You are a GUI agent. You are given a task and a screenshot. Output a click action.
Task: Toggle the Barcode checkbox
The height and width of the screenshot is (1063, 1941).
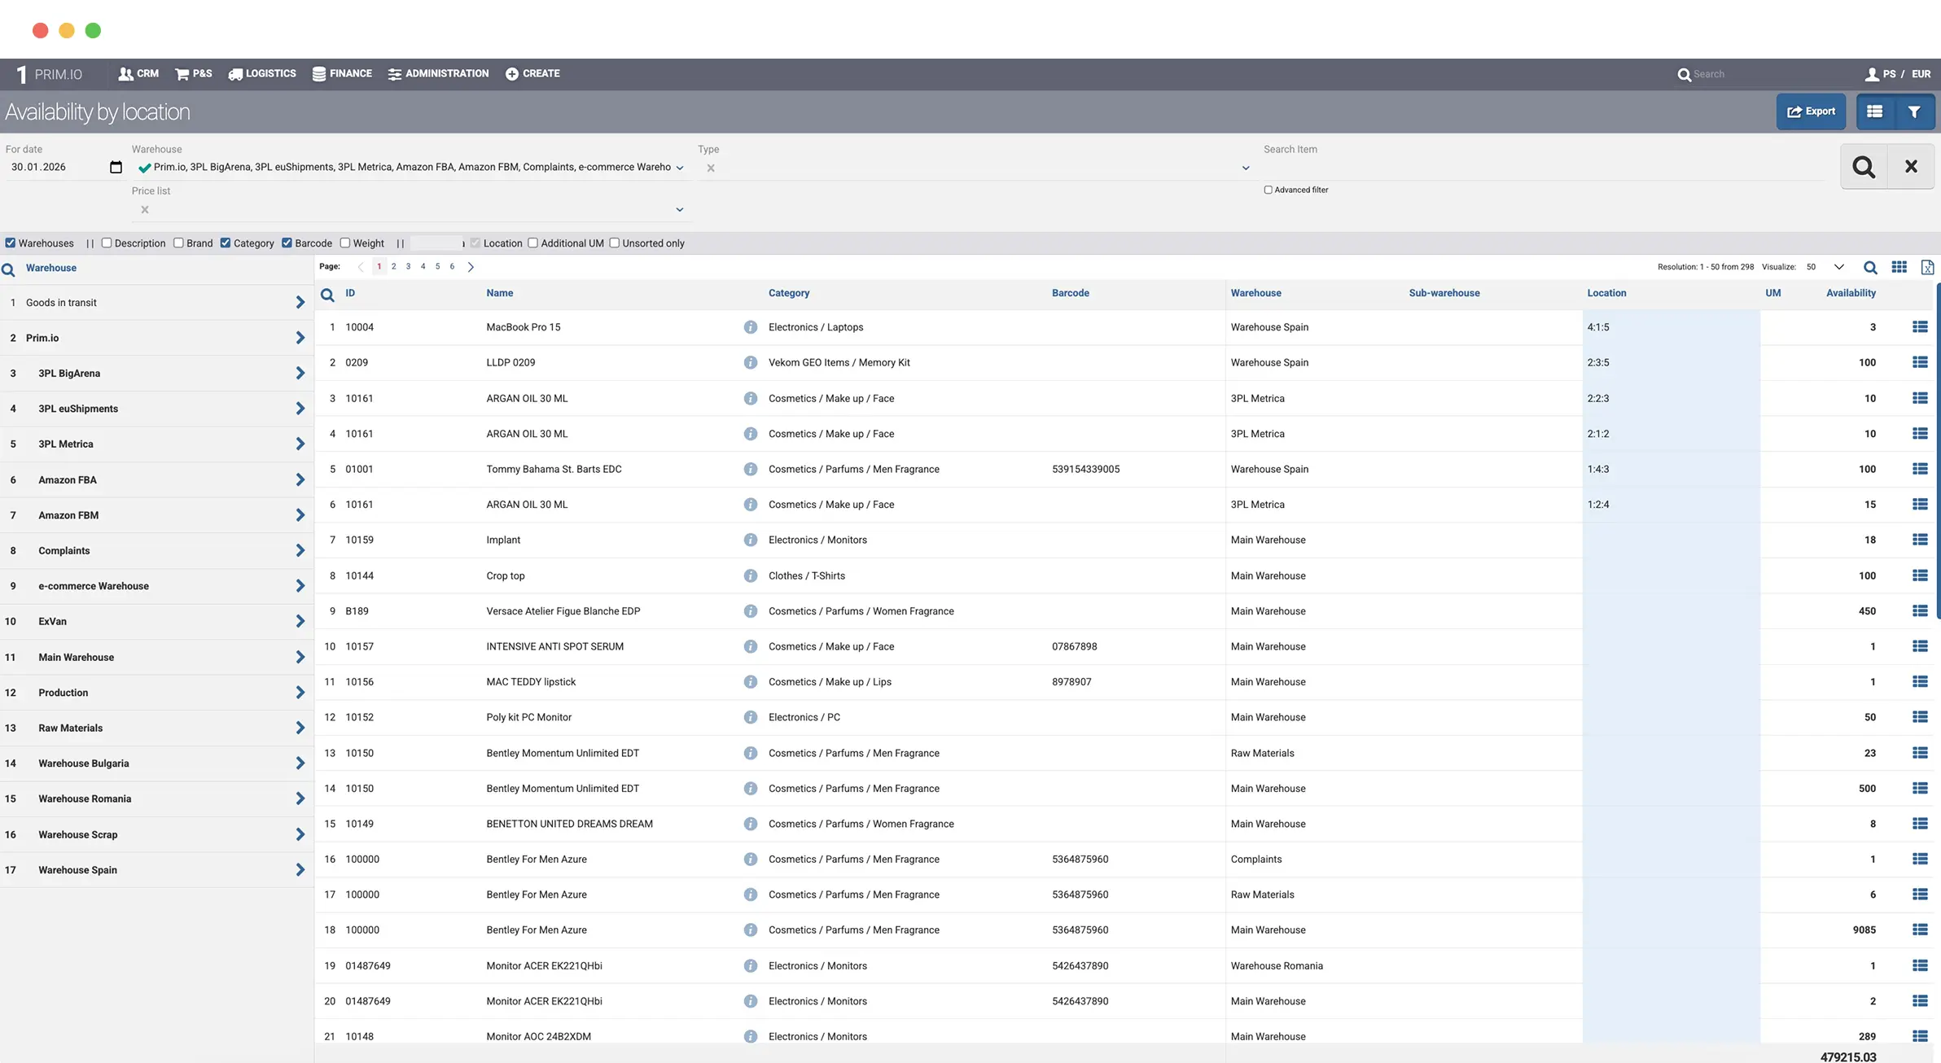coord(287,243)
